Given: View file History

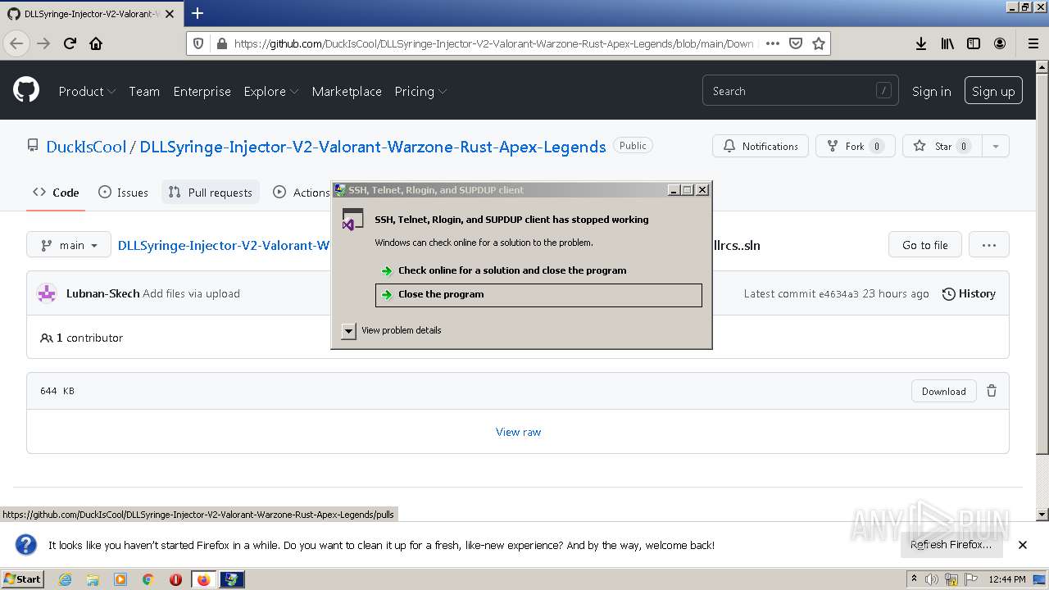Looking at the screenshot, I should [x=969, y=293].
